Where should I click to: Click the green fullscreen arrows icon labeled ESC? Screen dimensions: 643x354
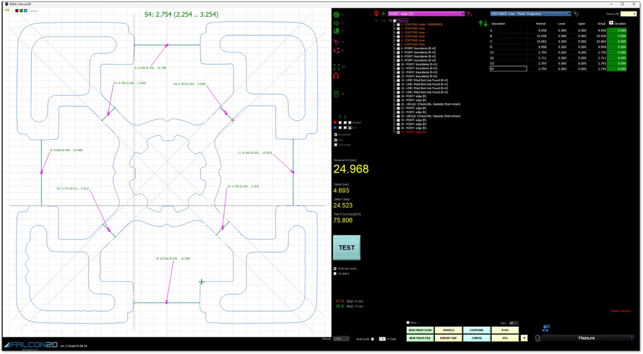337,67
